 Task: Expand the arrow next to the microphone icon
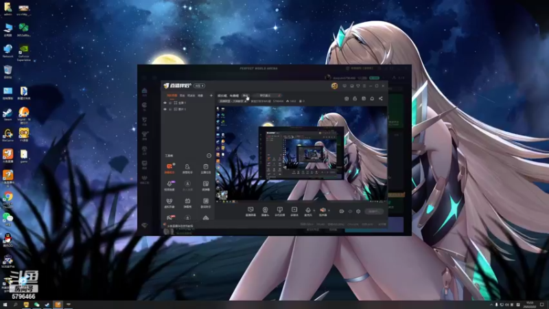(x=314, y=211)
